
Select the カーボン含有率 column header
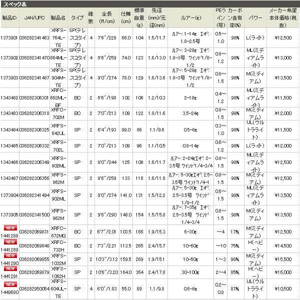[x=235, y=17]
